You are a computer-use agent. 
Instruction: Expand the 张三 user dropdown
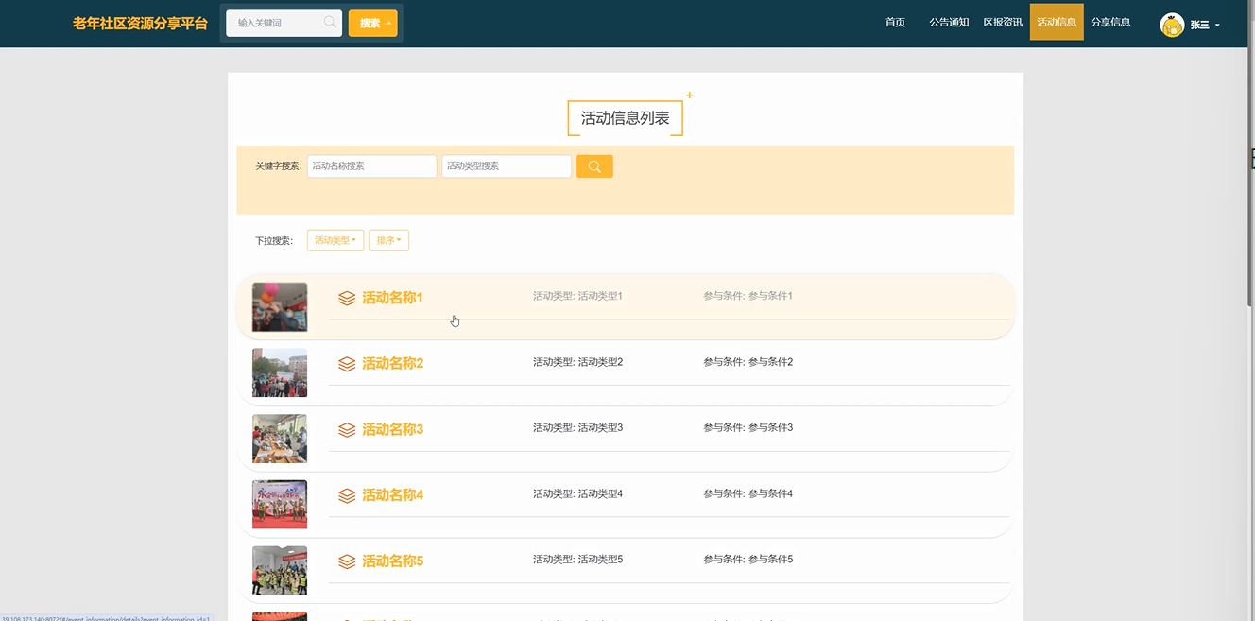1205,25
